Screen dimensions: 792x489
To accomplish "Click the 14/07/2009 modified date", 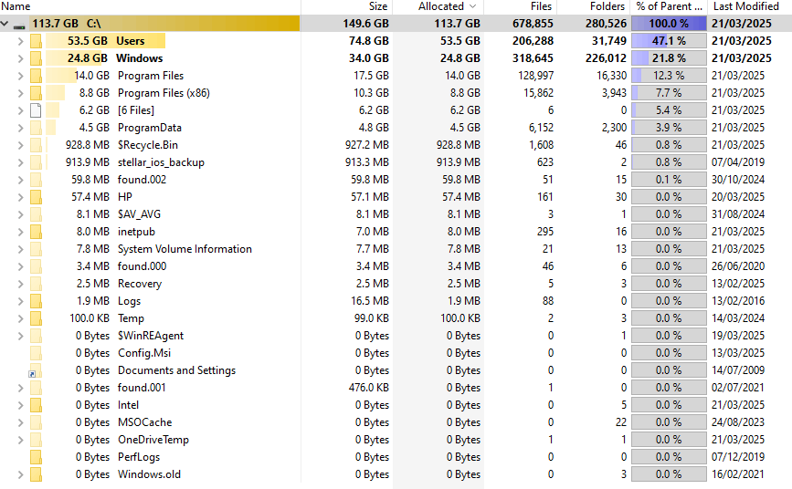I will pyautogui.click(x=738, y=370).
